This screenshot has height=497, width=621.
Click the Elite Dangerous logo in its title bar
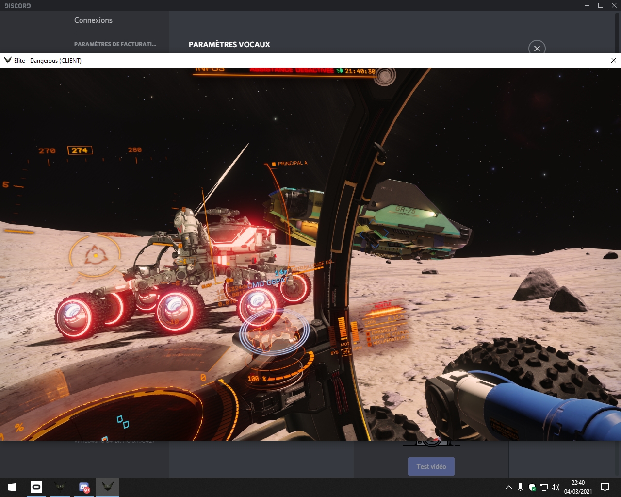(x=8, y=60)
